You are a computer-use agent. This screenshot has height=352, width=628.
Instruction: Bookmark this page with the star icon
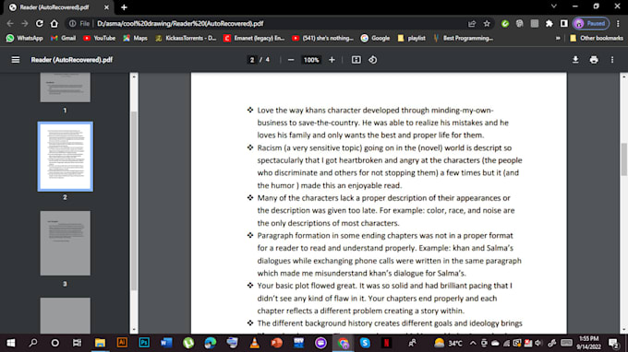[x=487, y=24]
